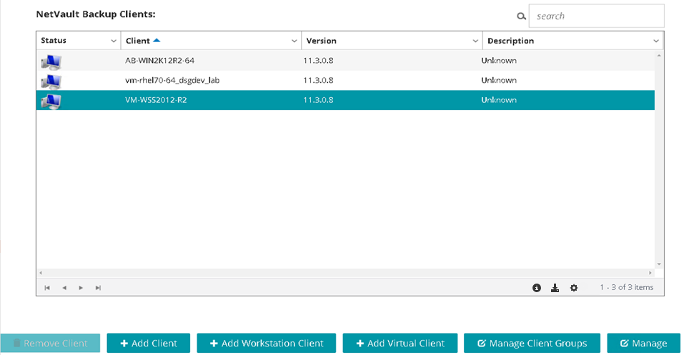Click Unknown description of vm-rhel70-64_dsgdev_lab

tap(499, 80)
